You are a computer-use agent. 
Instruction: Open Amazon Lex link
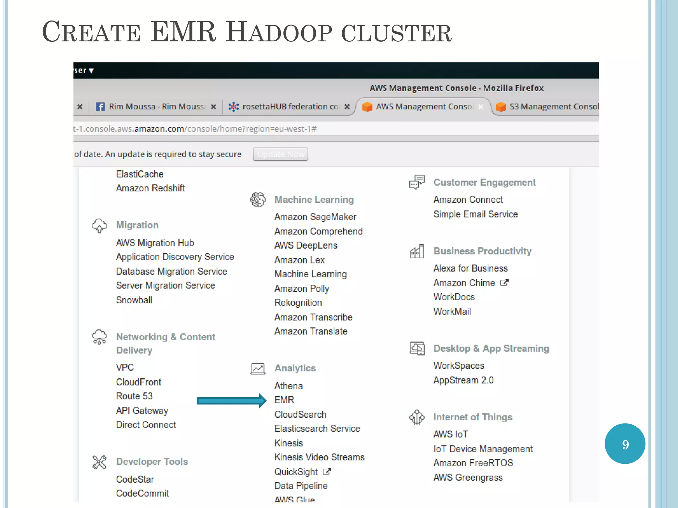coord(300,260)
